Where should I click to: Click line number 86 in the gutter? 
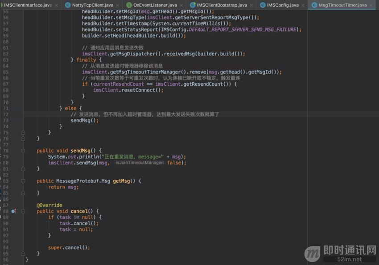pos(5,199)
